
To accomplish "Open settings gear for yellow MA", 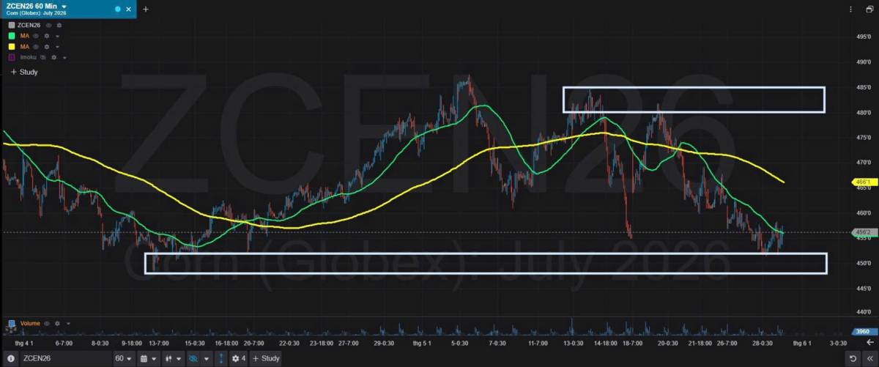I will pos(47,46).
